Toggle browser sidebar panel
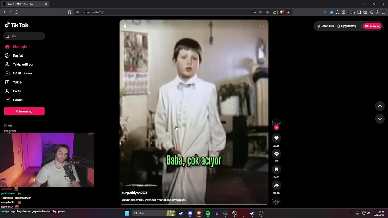 (x=359, y=12)
